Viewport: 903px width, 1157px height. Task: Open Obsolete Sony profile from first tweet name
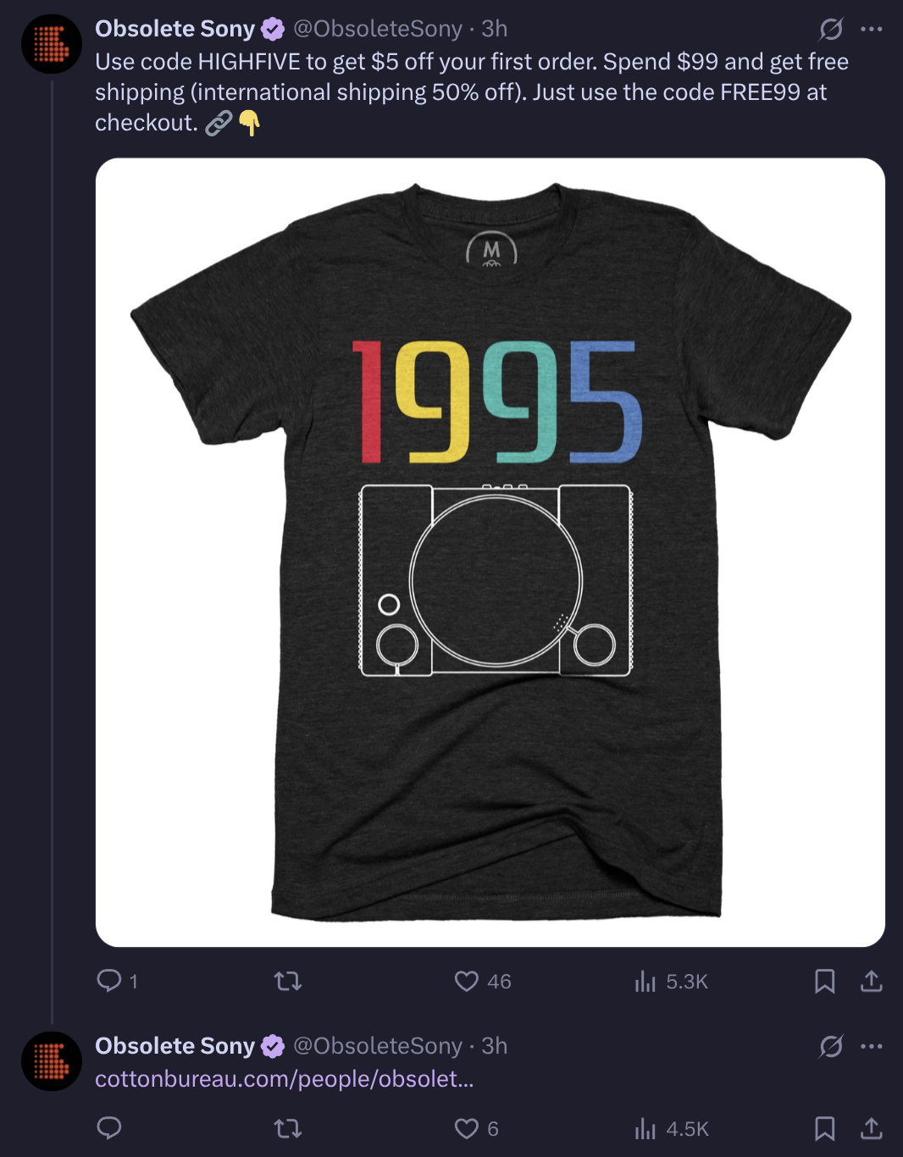[175, 29]
